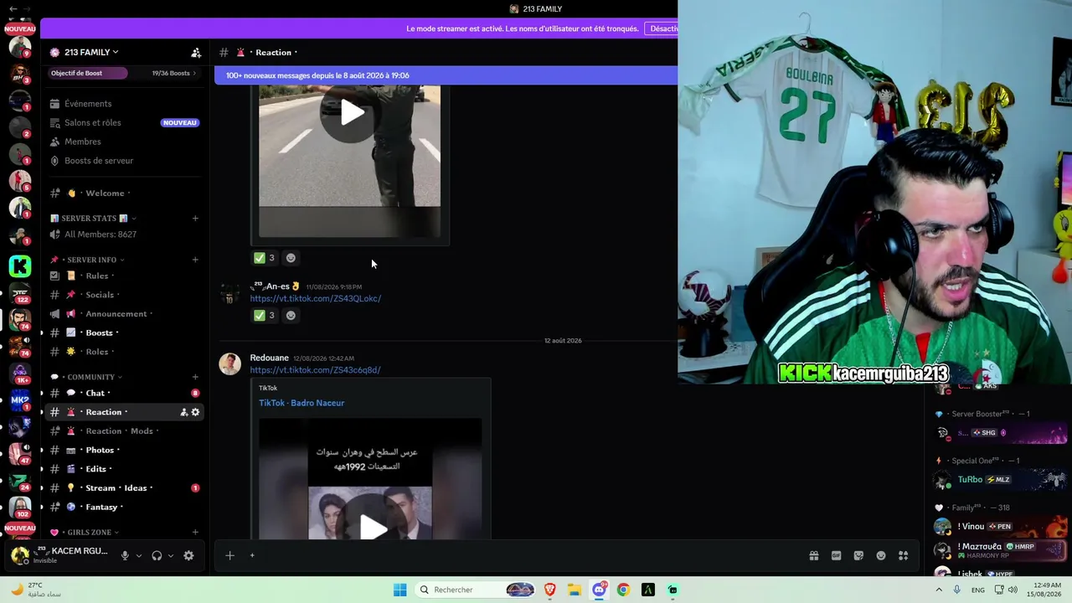Open Brave browser from the taskbar
Viewport: 1072px width, 603px height.
pos(550,590)
